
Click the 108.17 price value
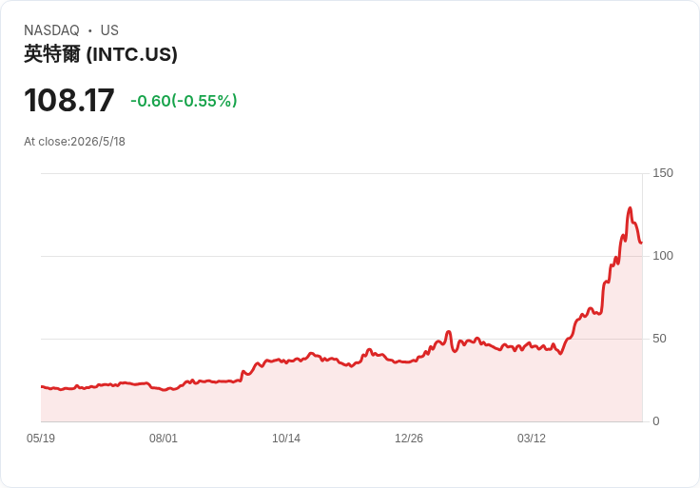[x=69, y=100]
